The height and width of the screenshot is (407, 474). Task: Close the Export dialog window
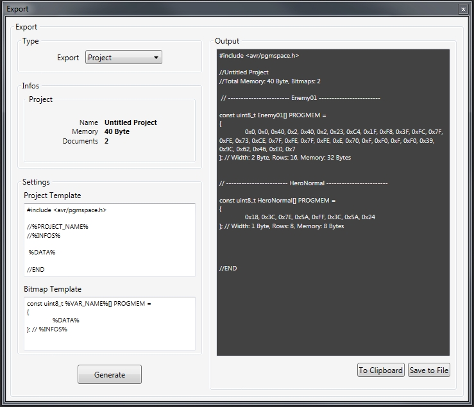pos(462,9)
